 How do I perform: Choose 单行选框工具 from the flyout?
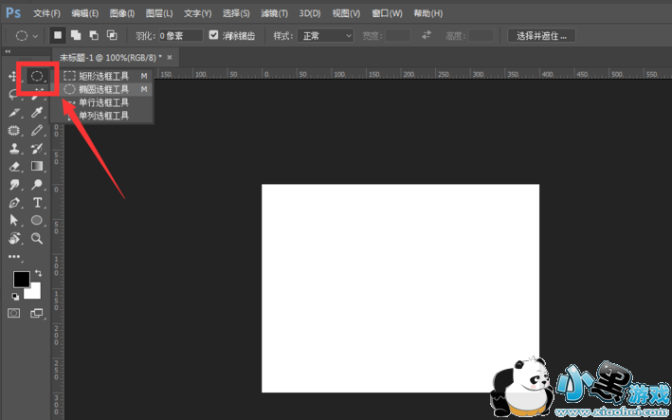tap(103, 101)
